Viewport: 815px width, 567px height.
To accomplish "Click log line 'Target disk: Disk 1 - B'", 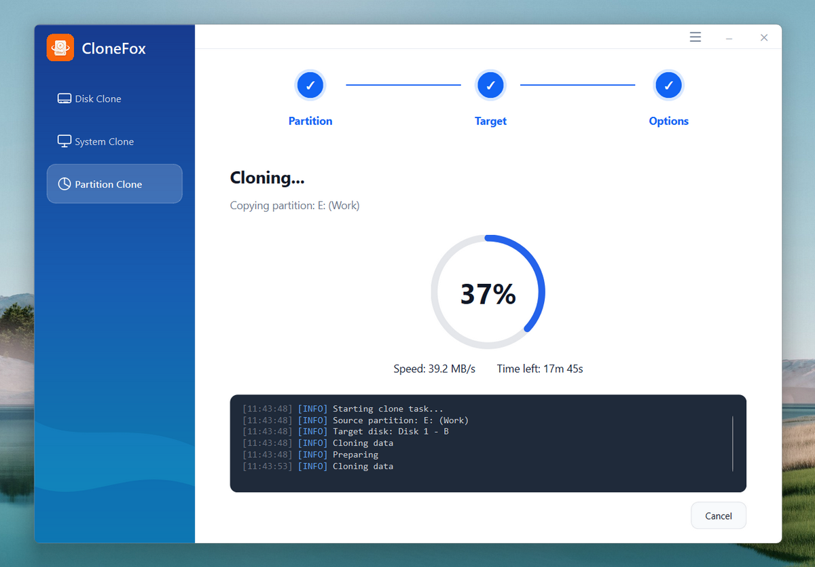I will tap(346, 432).
